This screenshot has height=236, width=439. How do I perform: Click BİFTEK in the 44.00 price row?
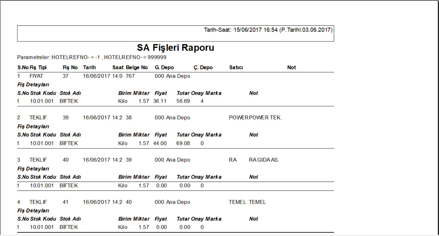(x=69, y=143)
